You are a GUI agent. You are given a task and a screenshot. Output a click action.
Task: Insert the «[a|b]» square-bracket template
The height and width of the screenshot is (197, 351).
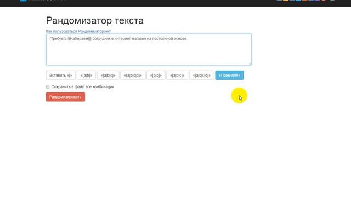[x=156, y=76]
